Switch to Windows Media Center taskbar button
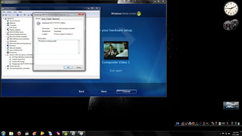Image resolution: width=242 pixels, height=136 pixels. tap(66, 133)
